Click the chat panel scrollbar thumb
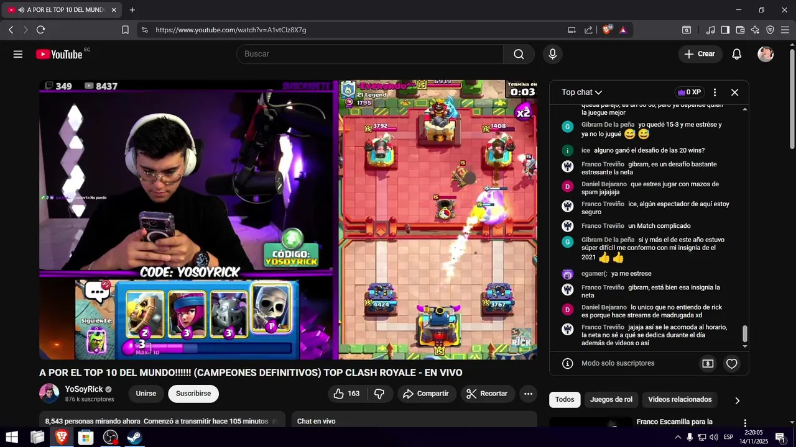796x447 pixels. tap(745, 334)
